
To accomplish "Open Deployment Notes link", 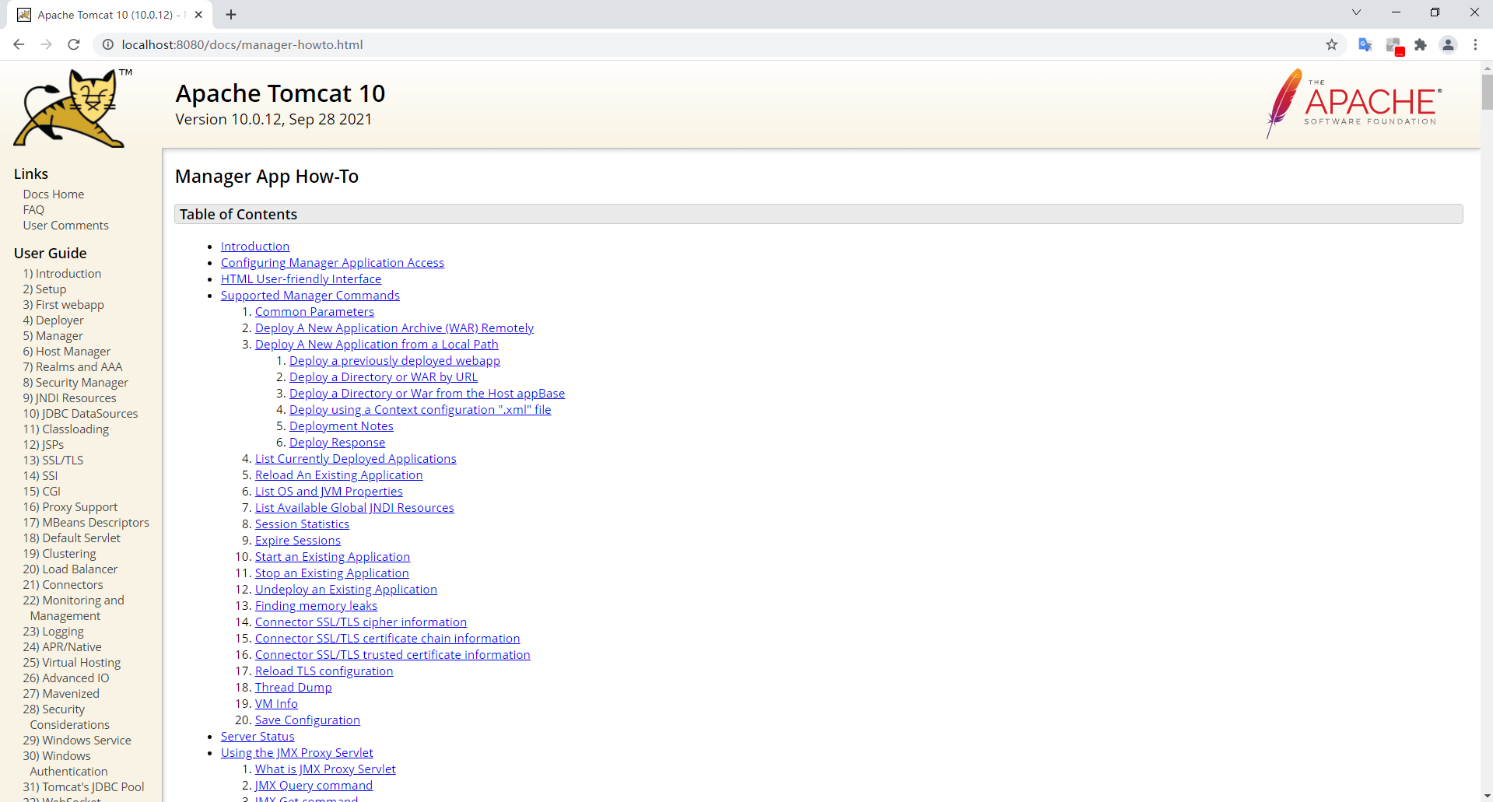I will 342,426.
